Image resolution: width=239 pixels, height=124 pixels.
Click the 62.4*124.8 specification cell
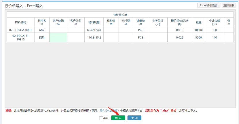click(x=94, y=30)
